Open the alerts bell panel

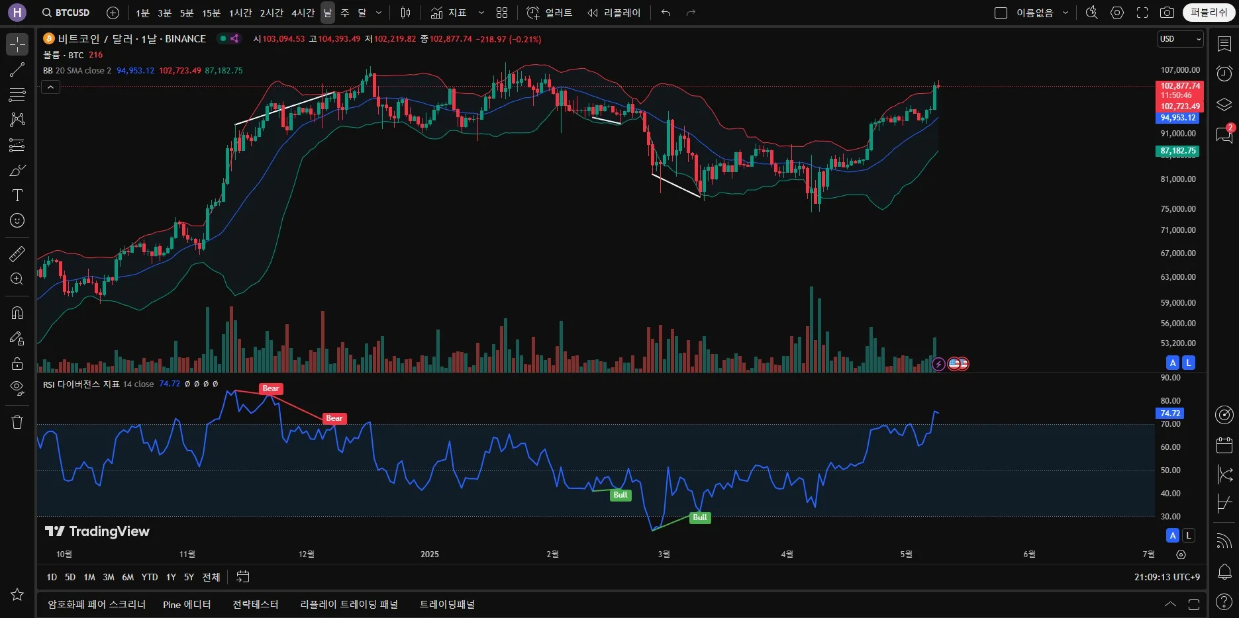1224,572
